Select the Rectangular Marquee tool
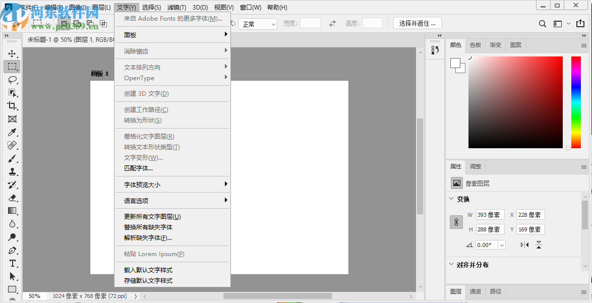This screenshot has height=303, width=592. coord(12,66)
